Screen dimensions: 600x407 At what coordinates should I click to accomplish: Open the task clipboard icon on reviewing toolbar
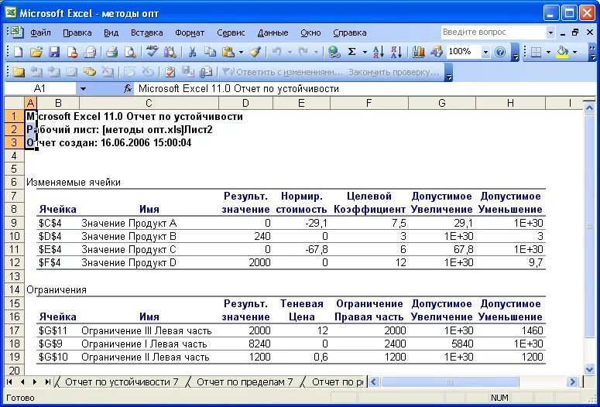click(x=170, y=71)
